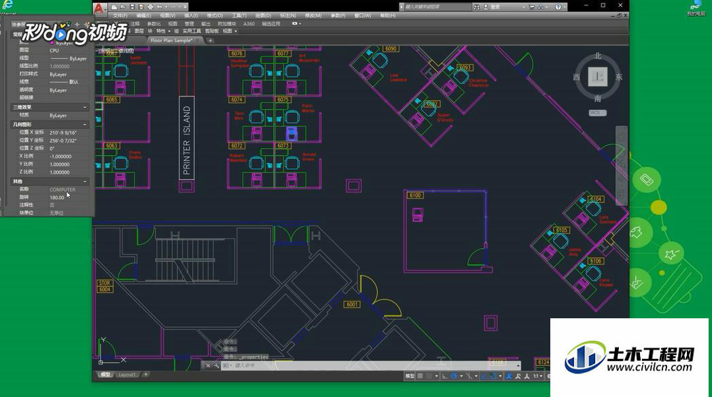
Task: Switch to the 模型 layout tab
Action: (x=105, y=375)
